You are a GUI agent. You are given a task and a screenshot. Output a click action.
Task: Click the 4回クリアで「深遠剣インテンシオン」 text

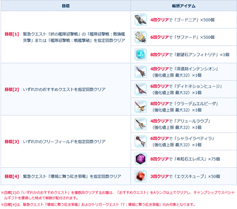(184, 69)
